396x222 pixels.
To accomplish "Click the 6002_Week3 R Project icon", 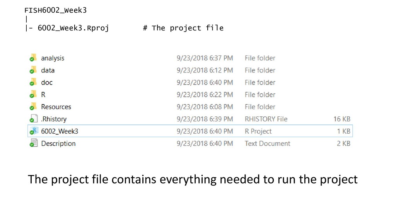I will click(x=33, y=131).
